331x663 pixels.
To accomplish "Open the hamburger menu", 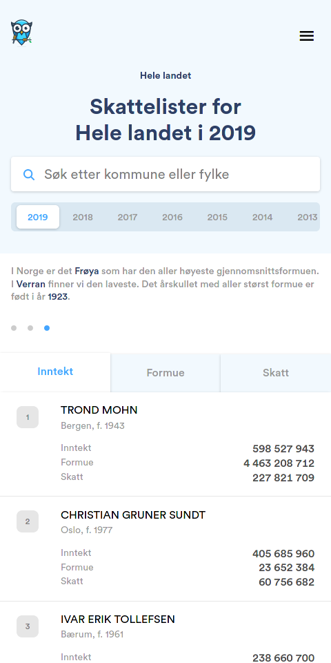I will (306, 36).
